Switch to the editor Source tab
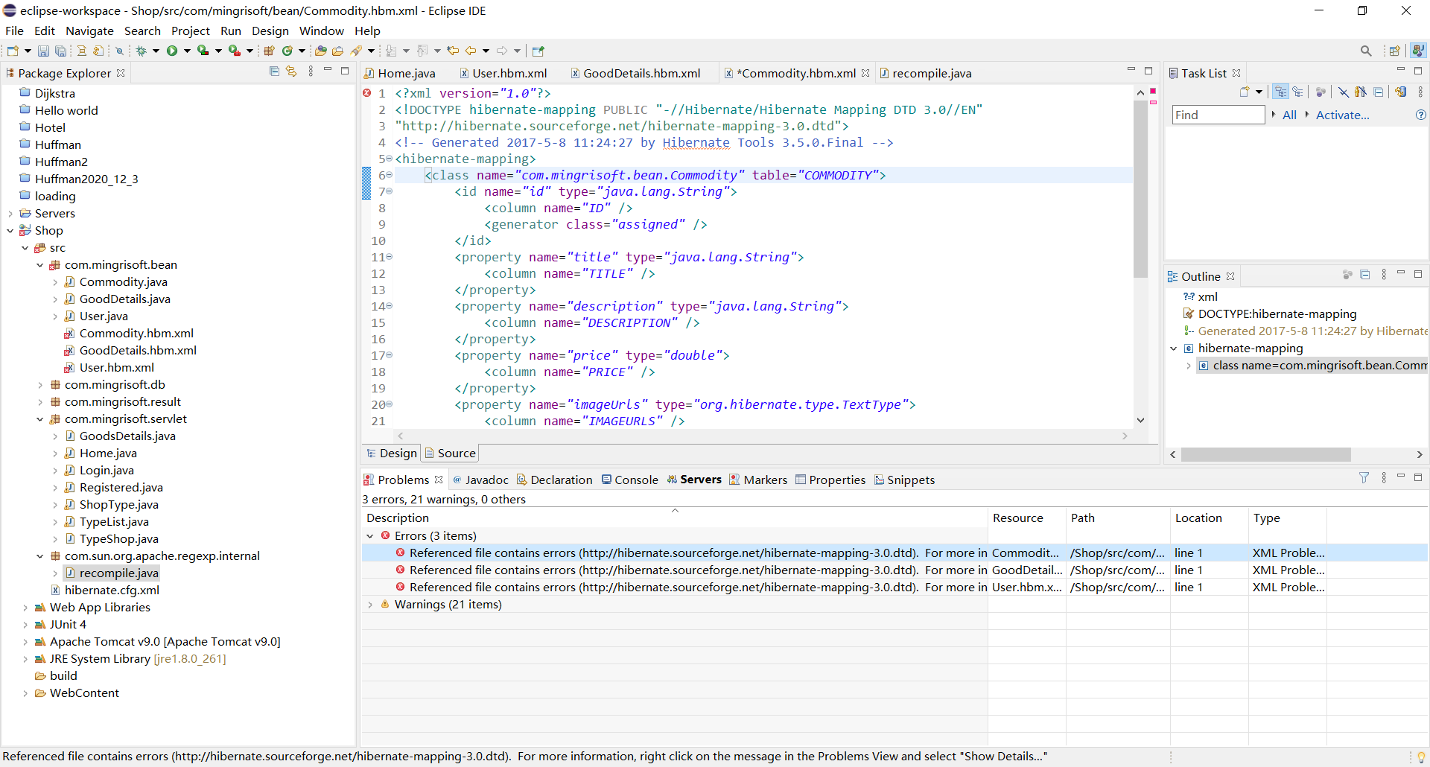Screen dimensions: 1430x767 [x=451, y=453]
